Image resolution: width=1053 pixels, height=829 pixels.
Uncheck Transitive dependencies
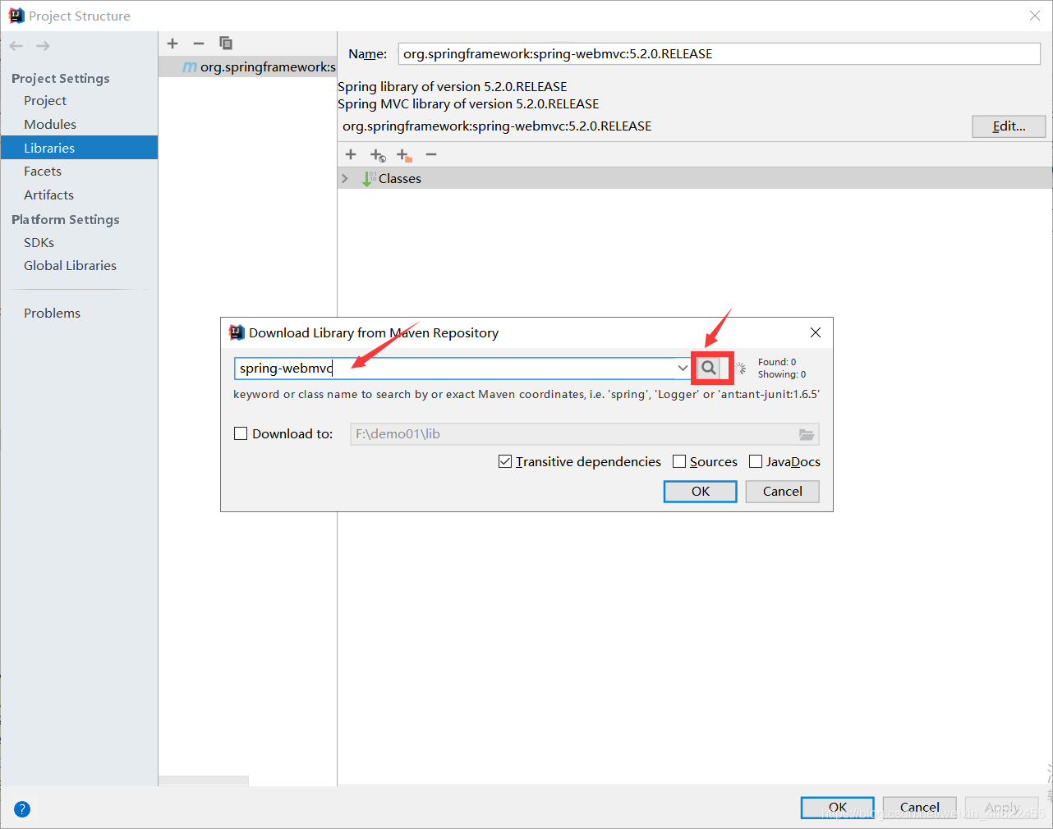coord(505,461)
